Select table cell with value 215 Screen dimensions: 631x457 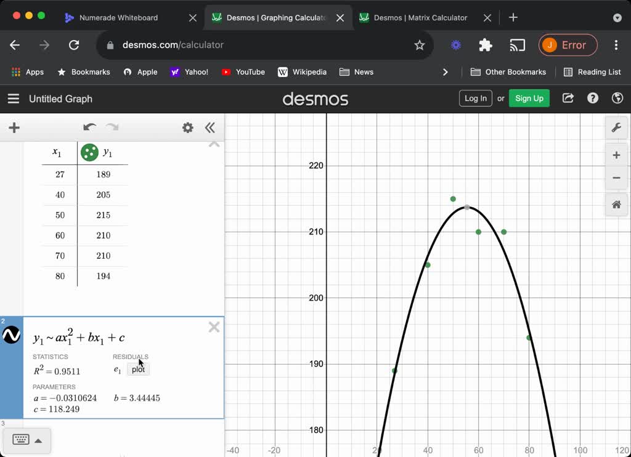click(x=103, y=215)
